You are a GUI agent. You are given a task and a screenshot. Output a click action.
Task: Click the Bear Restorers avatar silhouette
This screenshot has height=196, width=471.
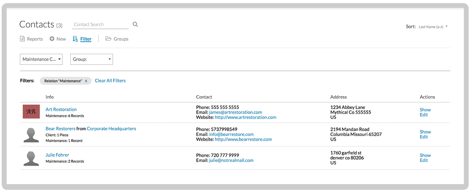click(x=31, y=134)
